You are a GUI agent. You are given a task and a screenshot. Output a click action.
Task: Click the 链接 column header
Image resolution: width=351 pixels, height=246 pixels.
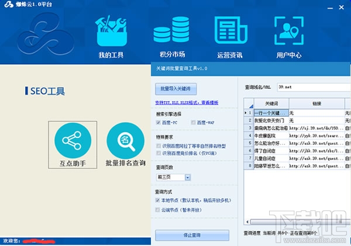click(316, 103)
